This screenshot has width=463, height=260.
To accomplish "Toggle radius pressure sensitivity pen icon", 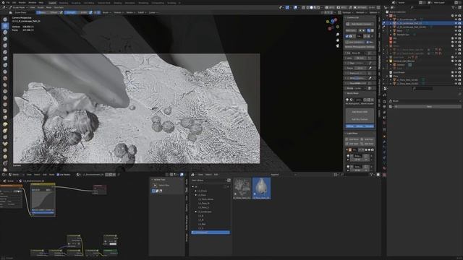I will 61,13.
